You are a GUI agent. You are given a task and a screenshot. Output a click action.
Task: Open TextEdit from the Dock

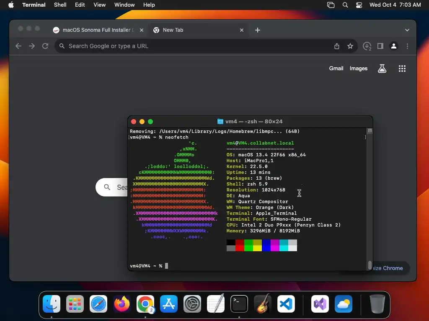tap(216, 304)
